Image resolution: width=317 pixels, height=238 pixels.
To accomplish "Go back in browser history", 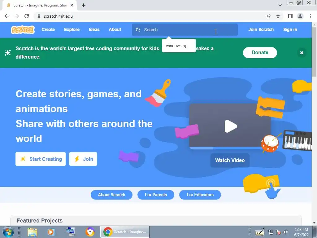I will 7,16.
